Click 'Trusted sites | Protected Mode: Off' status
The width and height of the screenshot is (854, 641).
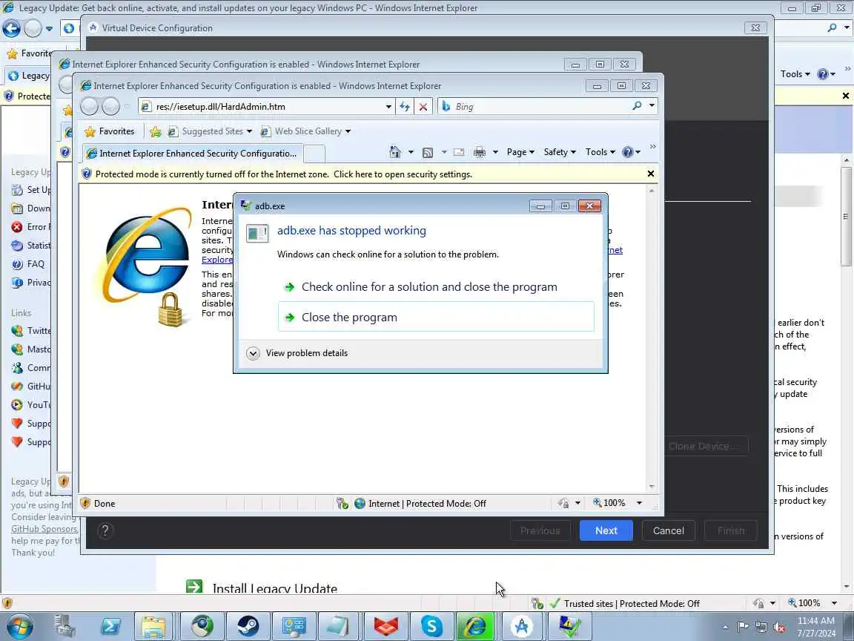631,603
